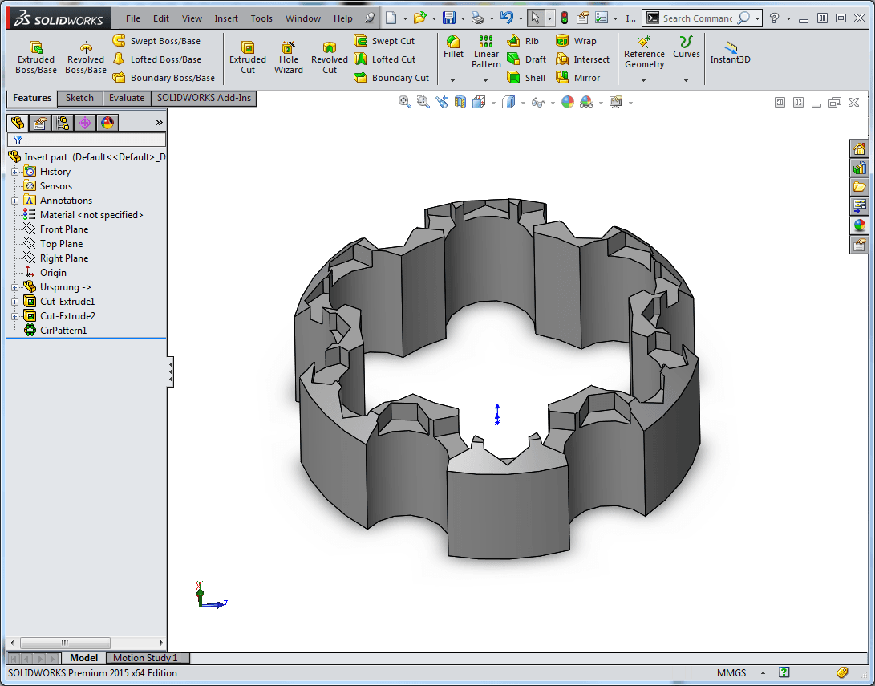Viewport: 875px width, 686px height.
Task: Click the Search Commands input field
Action: tap(698, 18)
